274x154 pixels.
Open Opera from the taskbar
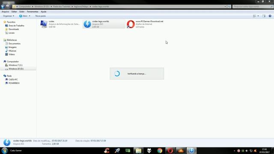tap(170, 151)
